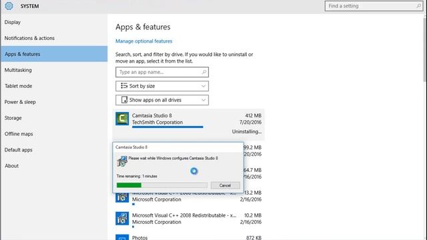Viewport: 427px width, 240px height.
Task: Open the About page
Action: click(11, 166)
